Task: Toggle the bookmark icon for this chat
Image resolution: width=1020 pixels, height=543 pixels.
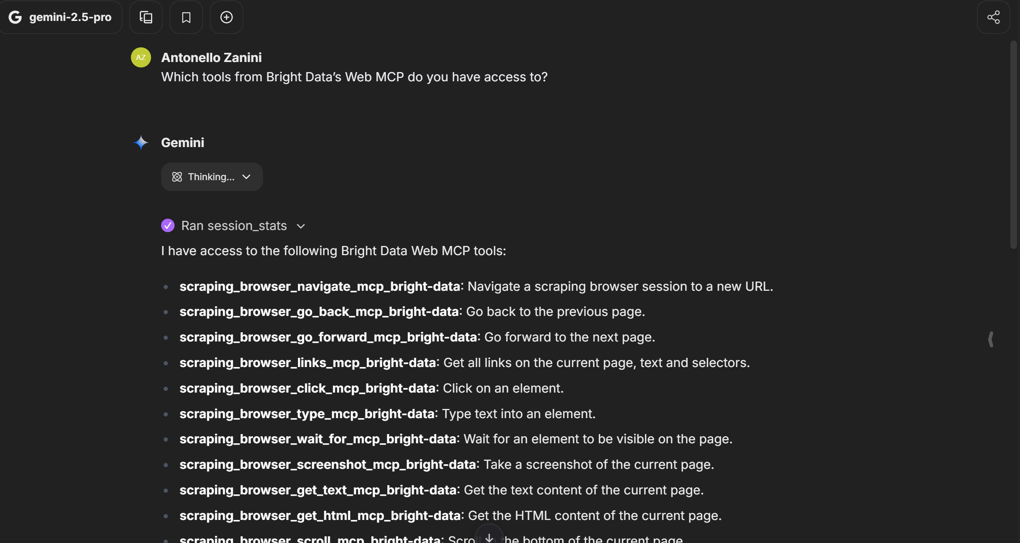Action: pos(186,17)
